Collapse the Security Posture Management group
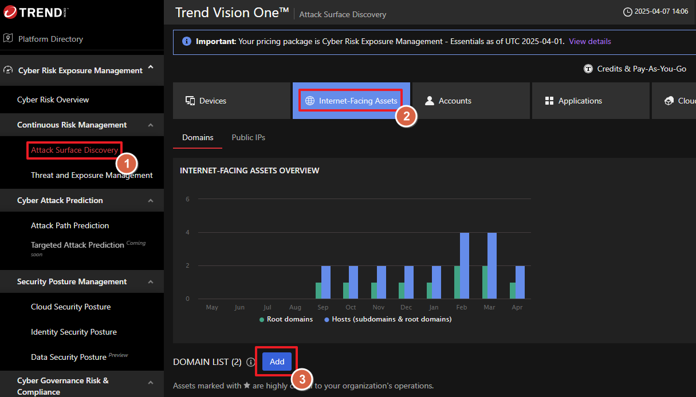Viewport: 696px width, 397px height. tap(151, 281)
